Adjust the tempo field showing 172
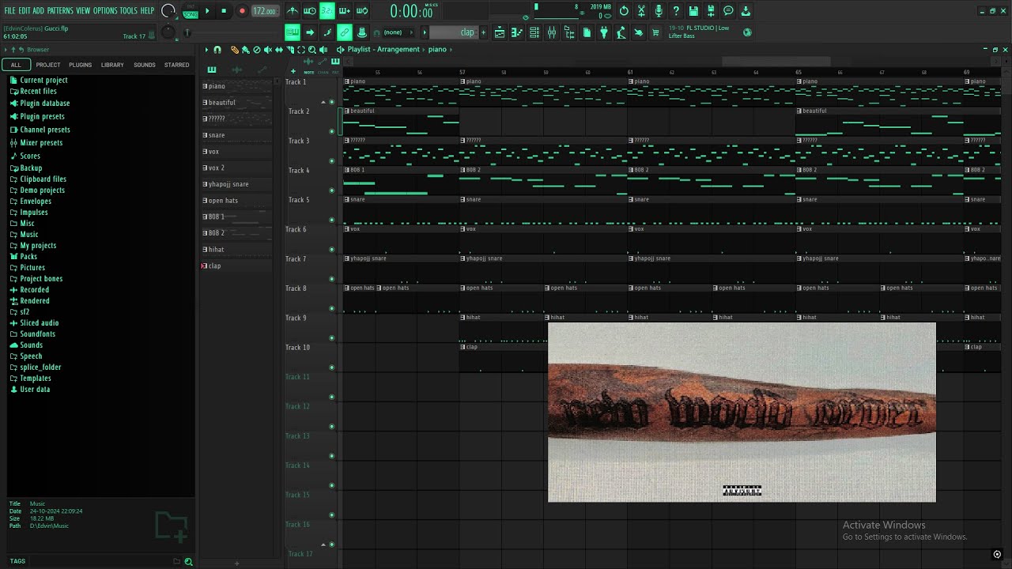The width and height of the screenshot is (1012, 569). [265, 11]
